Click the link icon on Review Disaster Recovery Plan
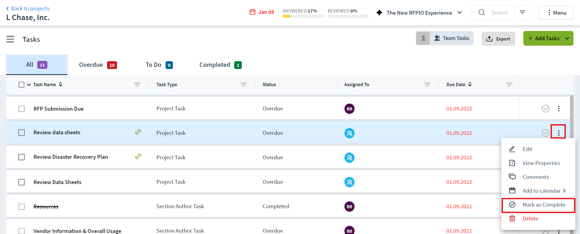Screen dimensions: 580x234 [138, 157]
